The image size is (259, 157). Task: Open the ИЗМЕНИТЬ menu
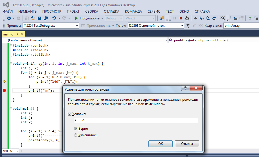pyautogui.click(x=27, y=11)
